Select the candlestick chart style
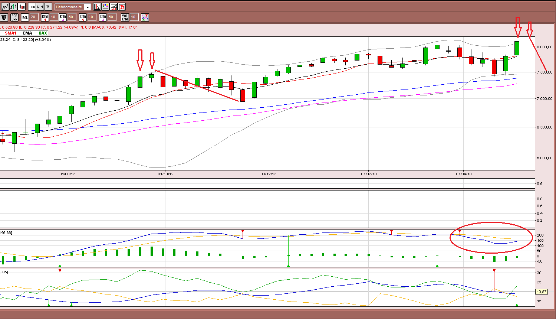 click(22, 7)
